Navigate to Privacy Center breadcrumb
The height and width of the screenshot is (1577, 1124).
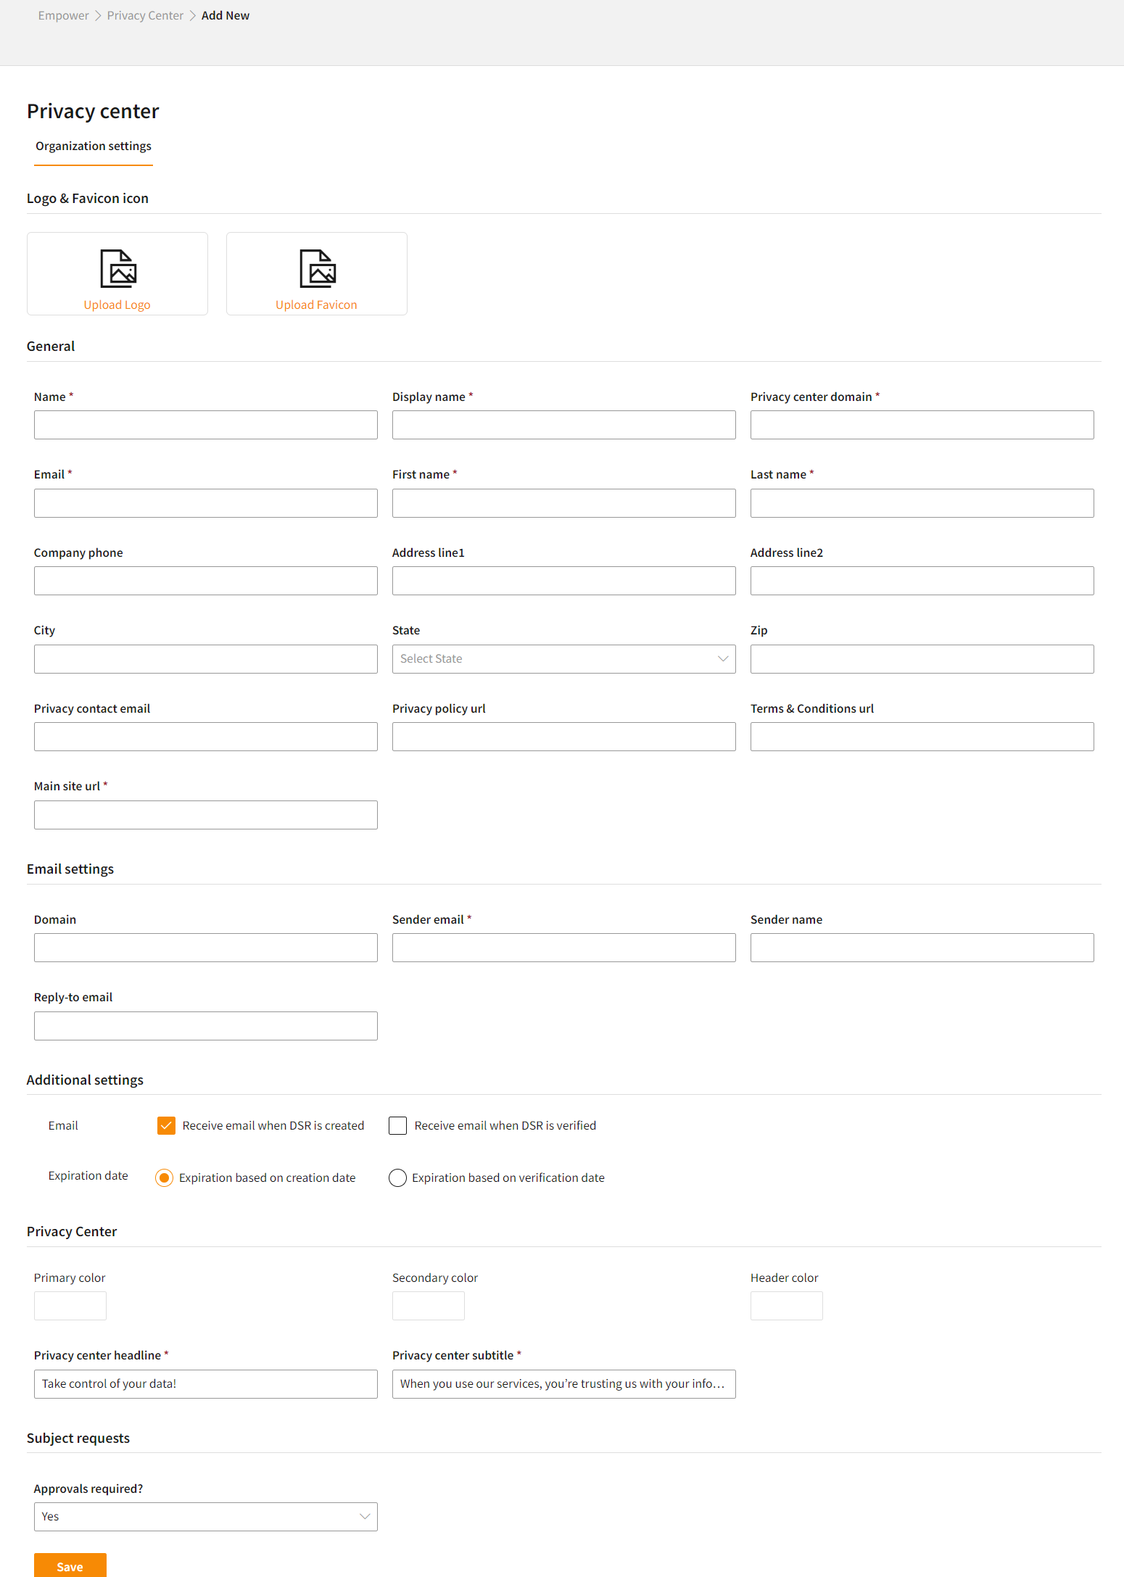(x=145, y=16)
